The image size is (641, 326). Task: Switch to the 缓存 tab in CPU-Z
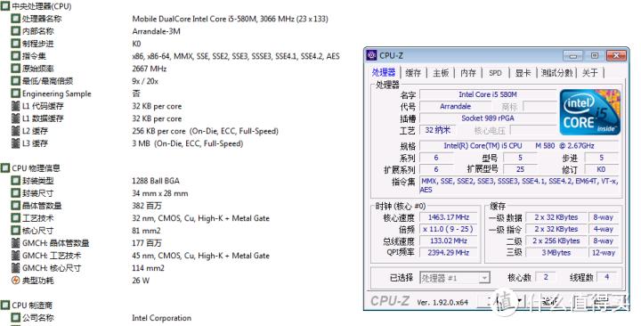413,73
